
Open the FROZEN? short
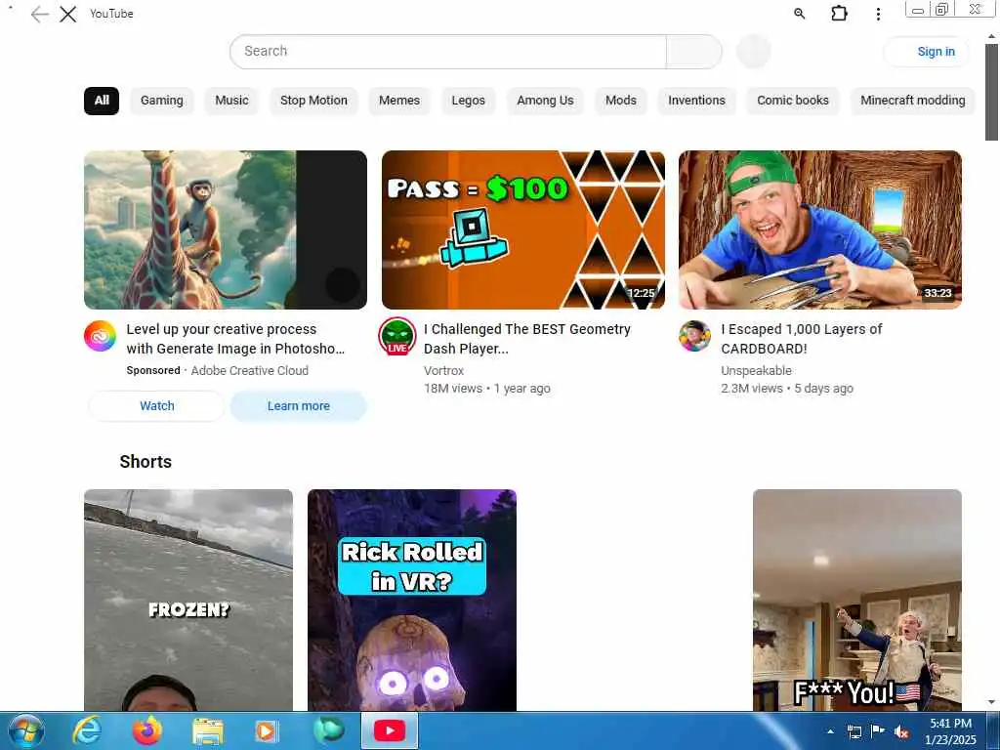tap(188, 601)
